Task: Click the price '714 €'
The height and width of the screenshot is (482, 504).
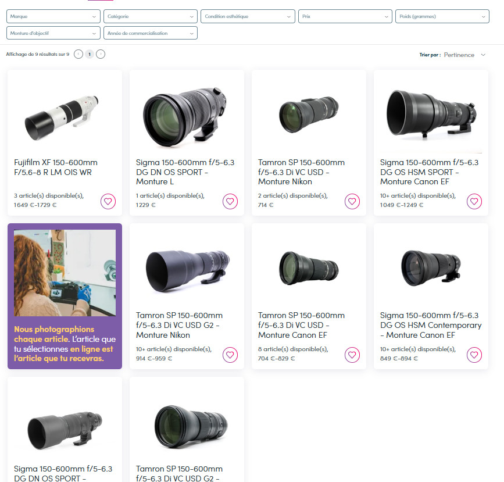Action: (x=266, y=205)
